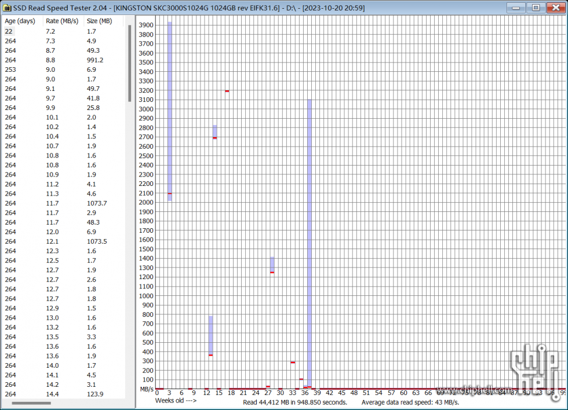This screenshot has width=568, height=410.
Task: Minimize the SSD Read Speed Tester window
Action: pyautogui.click(x=516, y=8)
